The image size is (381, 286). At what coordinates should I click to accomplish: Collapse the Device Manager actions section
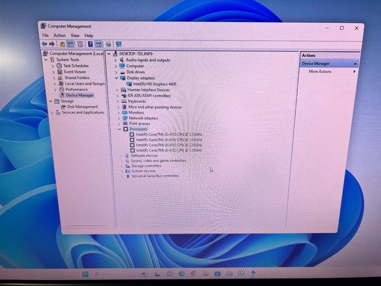tap(355, 64)
